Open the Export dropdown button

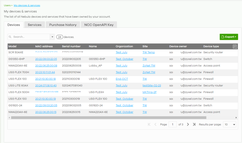point(229,37)
